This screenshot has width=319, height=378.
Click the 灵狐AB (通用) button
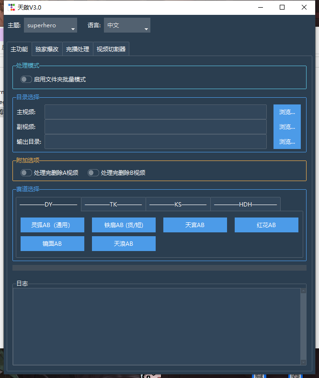click(53, 225)
